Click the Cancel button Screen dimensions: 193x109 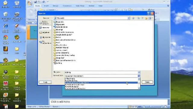(147, 82)
